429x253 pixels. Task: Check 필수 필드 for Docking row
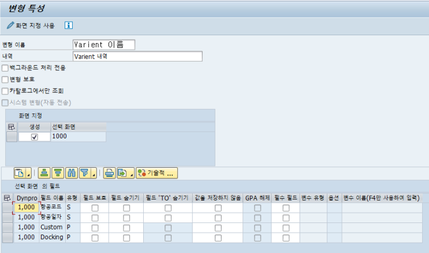286,238
